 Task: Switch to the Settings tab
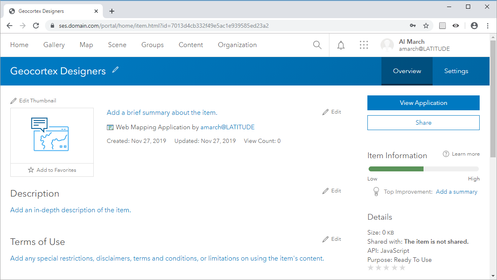tap(456, 71)
